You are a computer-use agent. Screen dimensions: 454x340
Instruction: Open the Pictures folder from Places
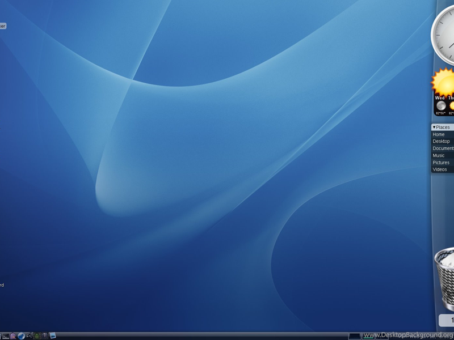click(x=441, y=163)
